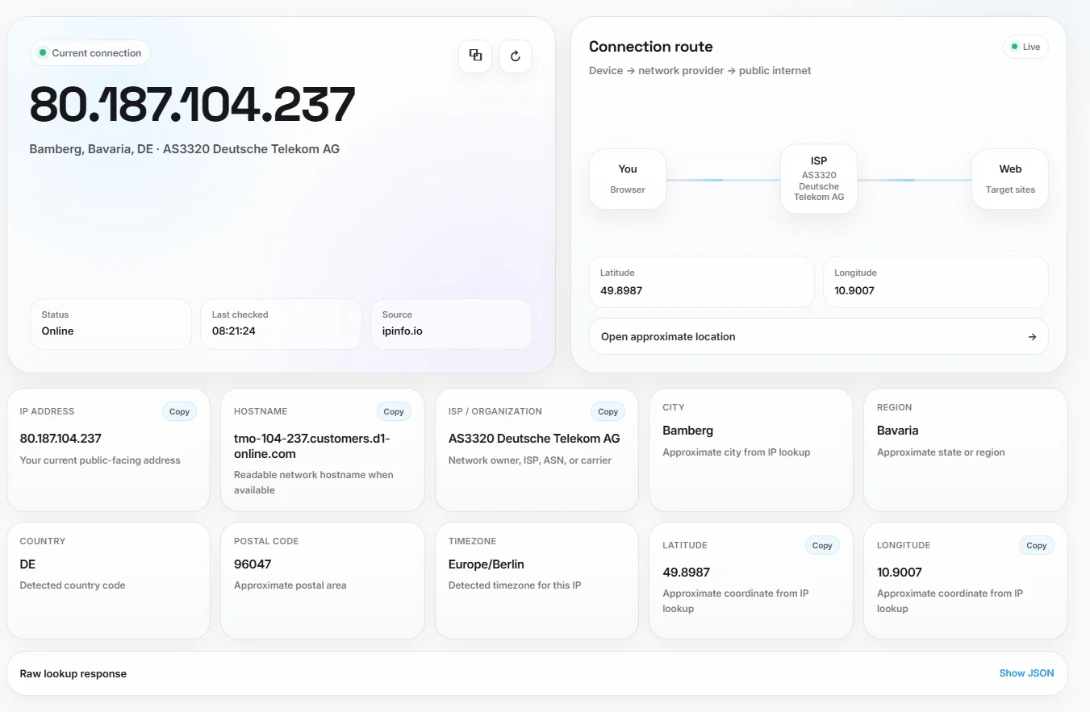Click 'Device → network provider → public internet' text
The image size is (1090, 712).
click(x=700, y=71)
